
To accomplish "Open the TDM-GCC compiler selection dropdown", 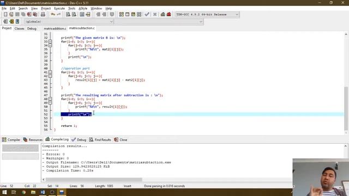I will coord(207,15).
